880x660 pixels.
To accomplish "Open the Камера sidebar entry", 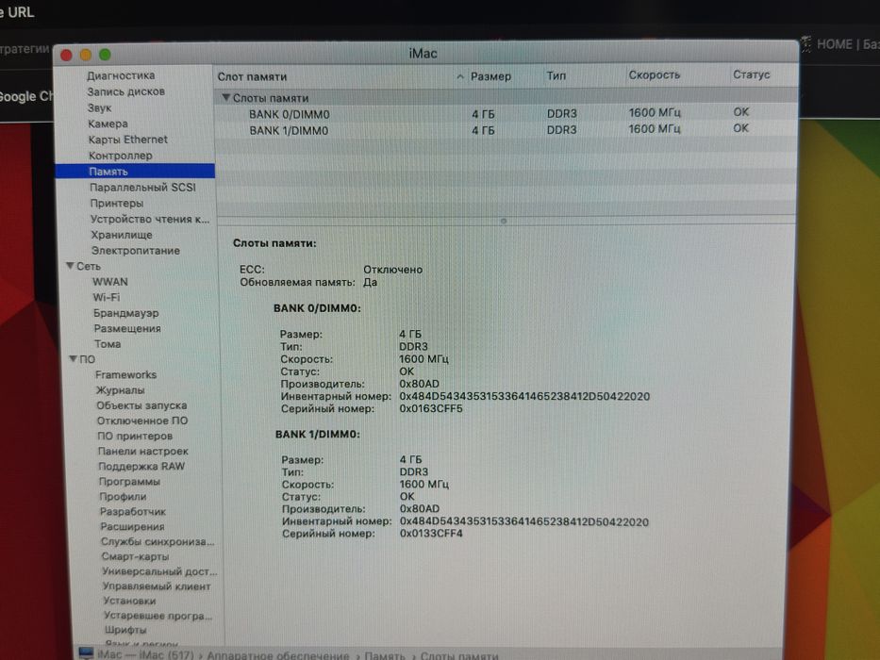I will [108, 124].
